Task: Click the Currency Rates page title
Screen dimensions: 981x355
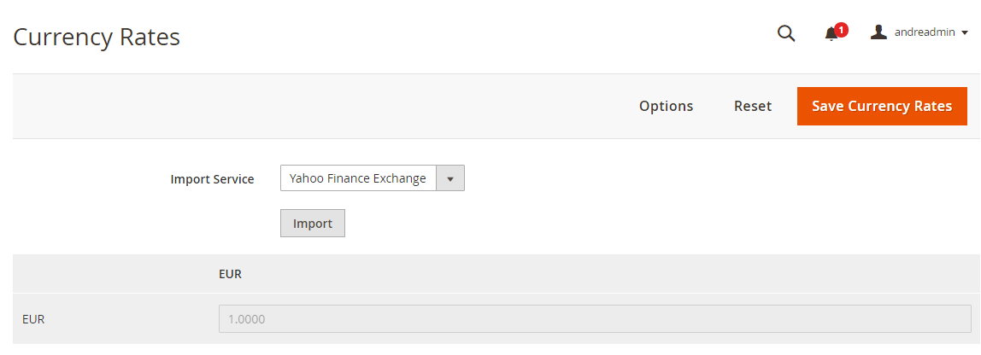Action: pos(97,37)
